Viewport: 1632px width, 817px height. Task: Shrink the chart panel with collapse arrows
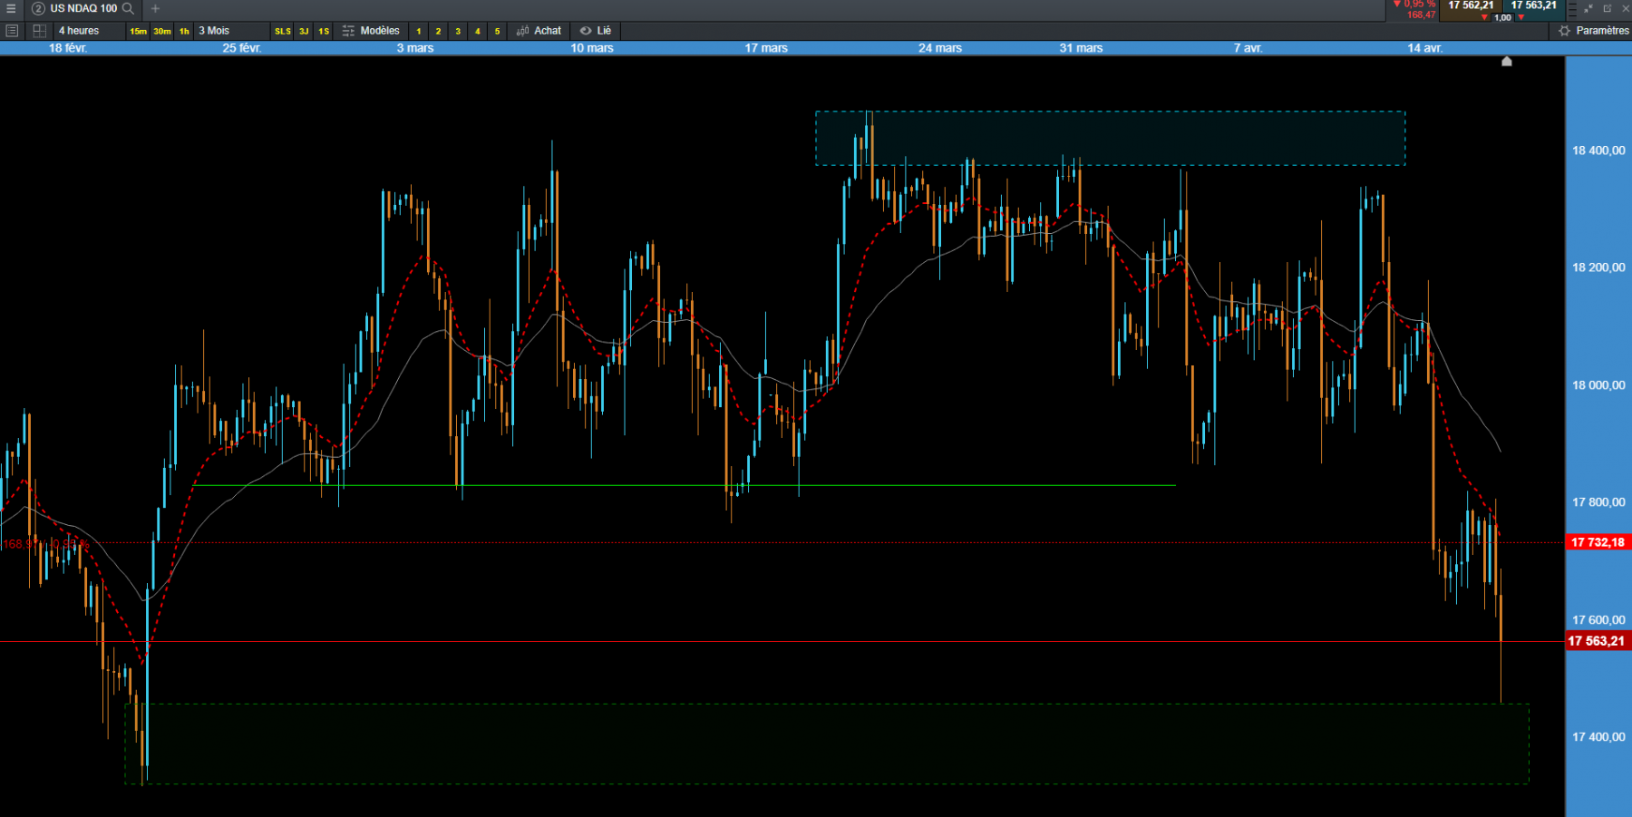coord(1588,8)
